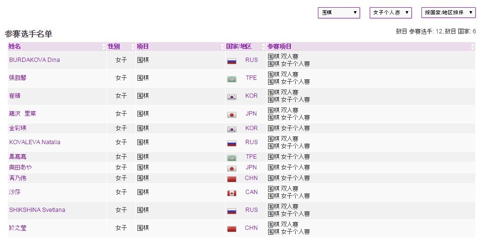Click KOR country link in 金彩瑛 row
The width and height of the screenshot is (481, 240).
(252, 128)
